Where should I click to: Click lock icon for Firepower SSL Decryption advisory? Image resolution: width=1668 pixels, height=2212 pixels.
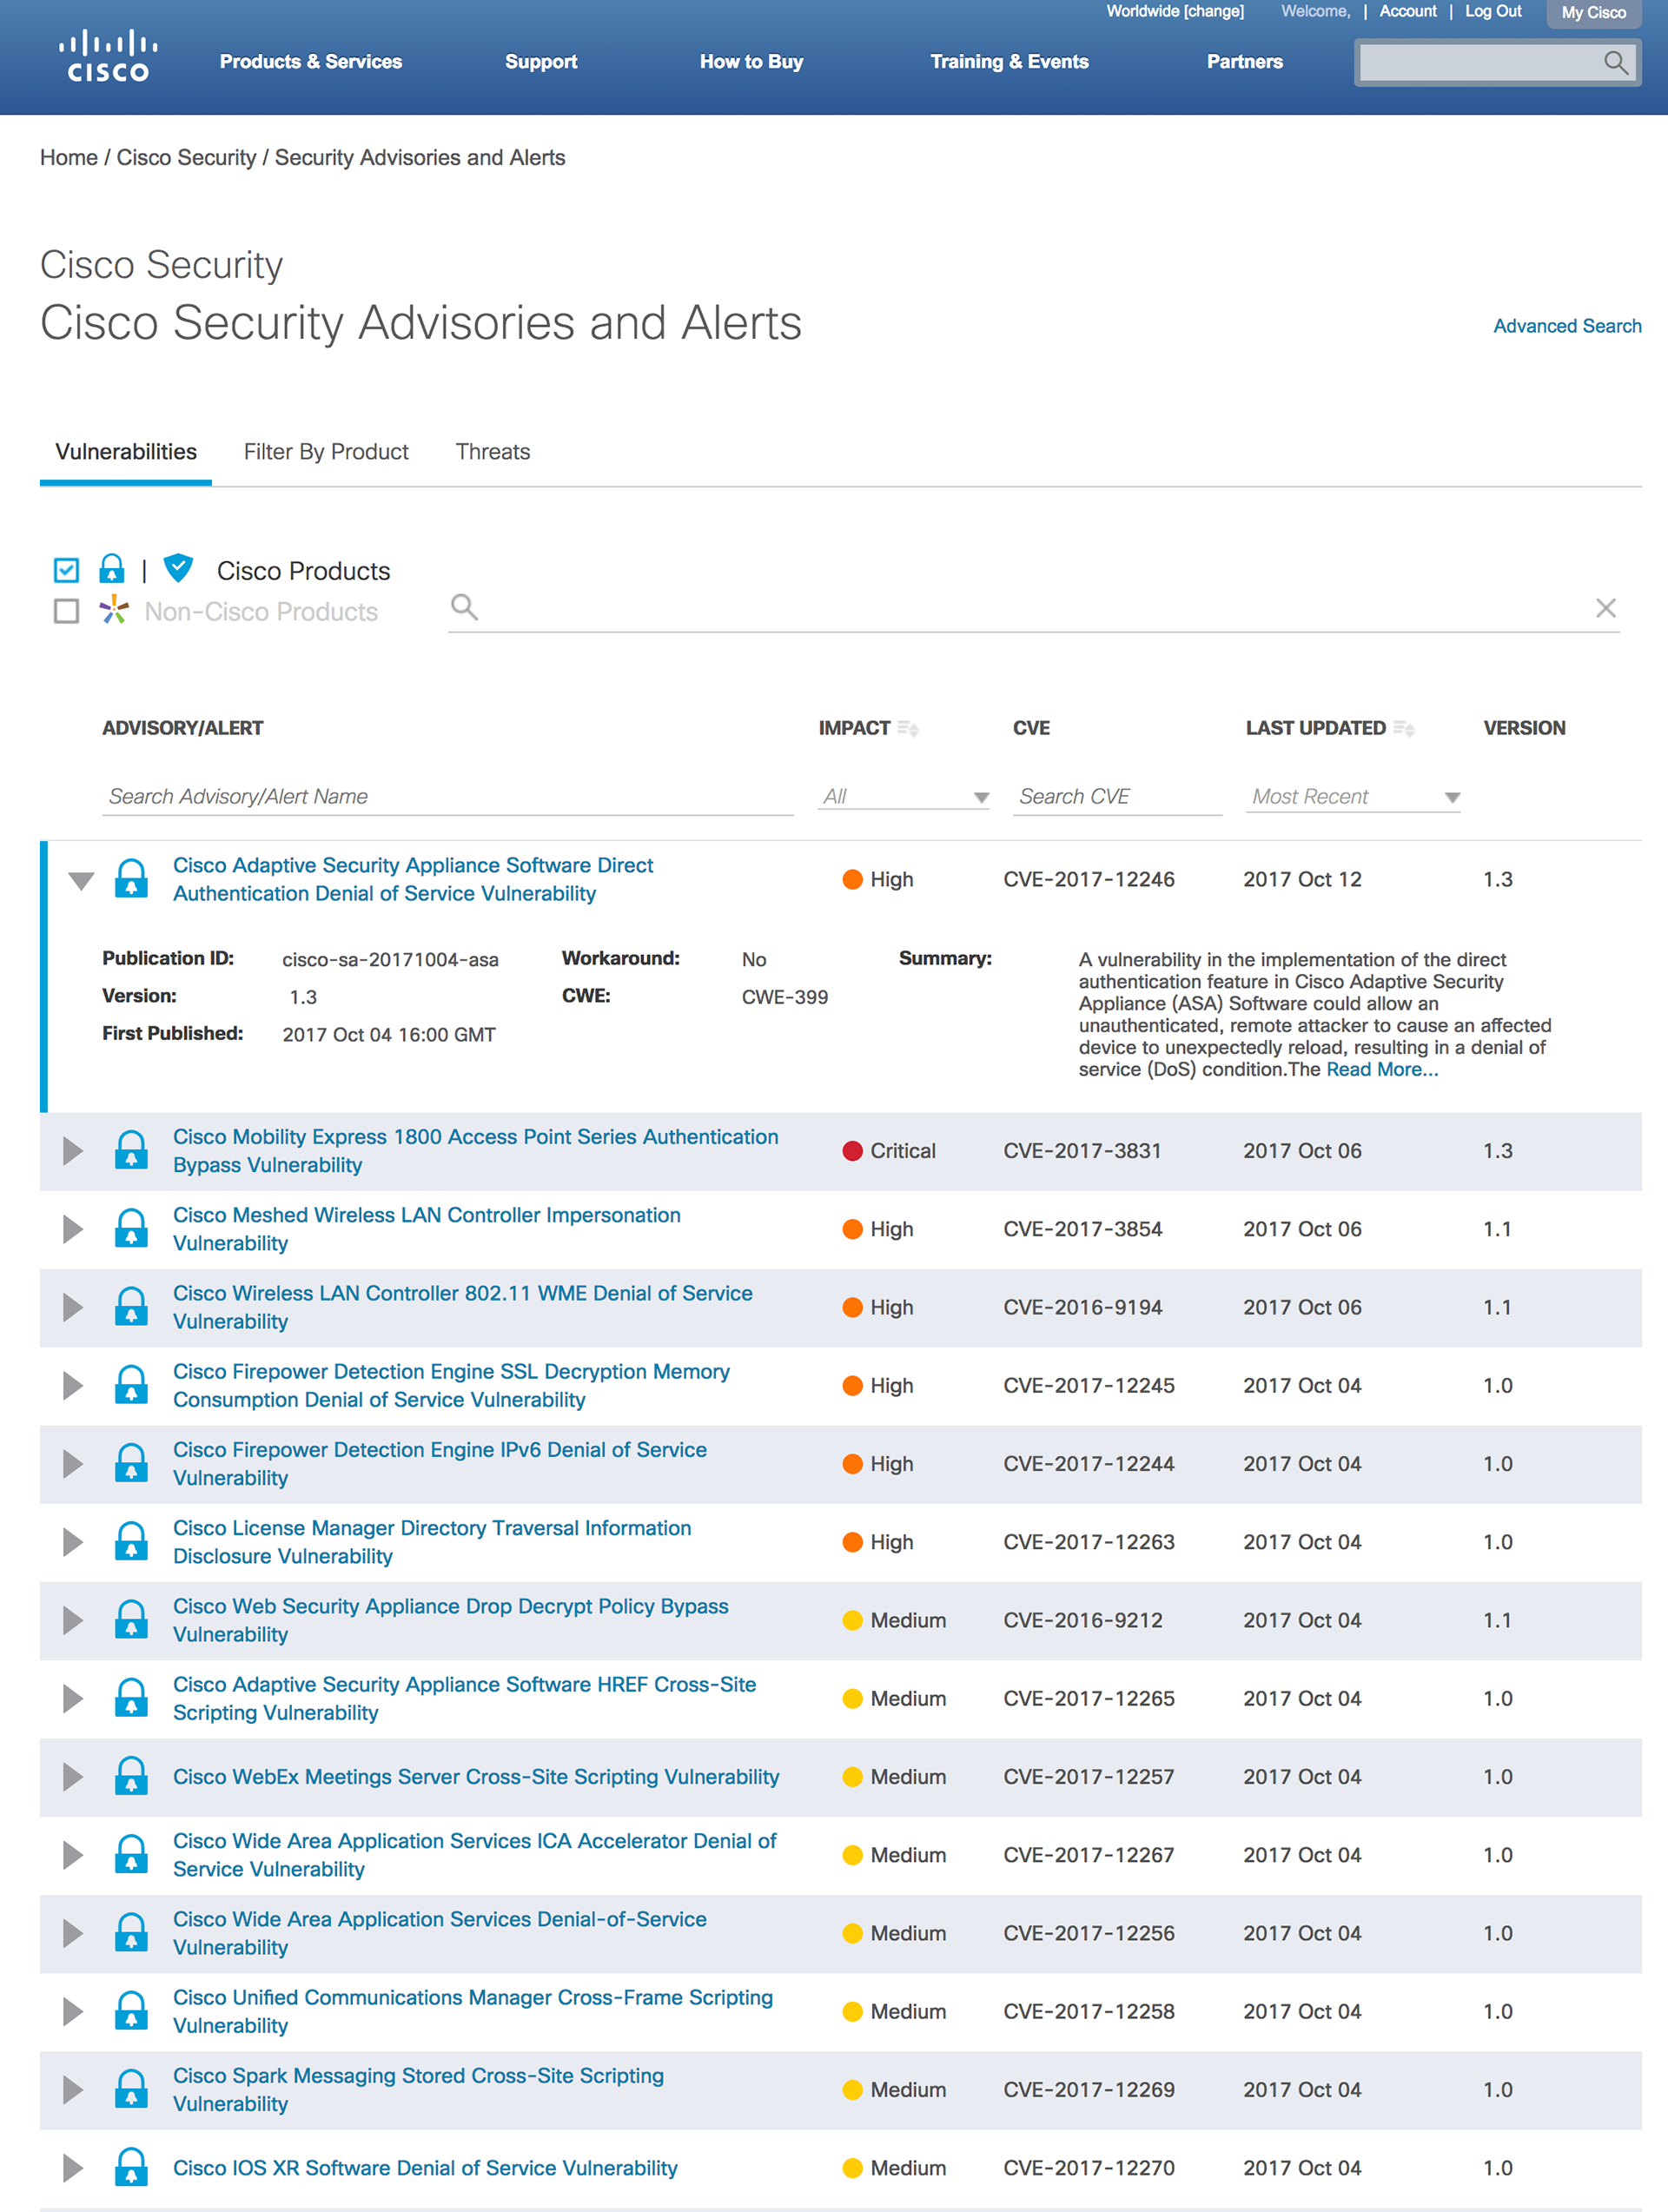(131, 1385)
